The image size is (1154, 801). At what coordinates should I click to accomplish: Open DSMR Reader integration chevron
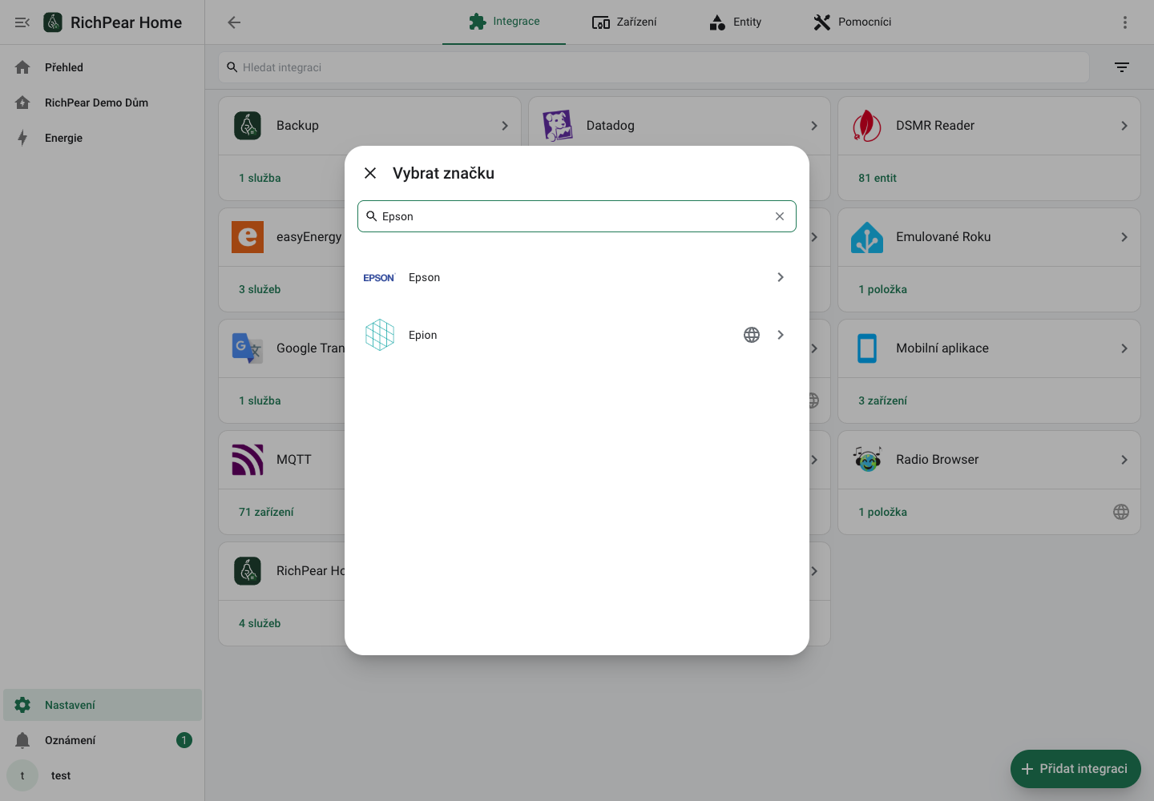(x=1124, y=126)
